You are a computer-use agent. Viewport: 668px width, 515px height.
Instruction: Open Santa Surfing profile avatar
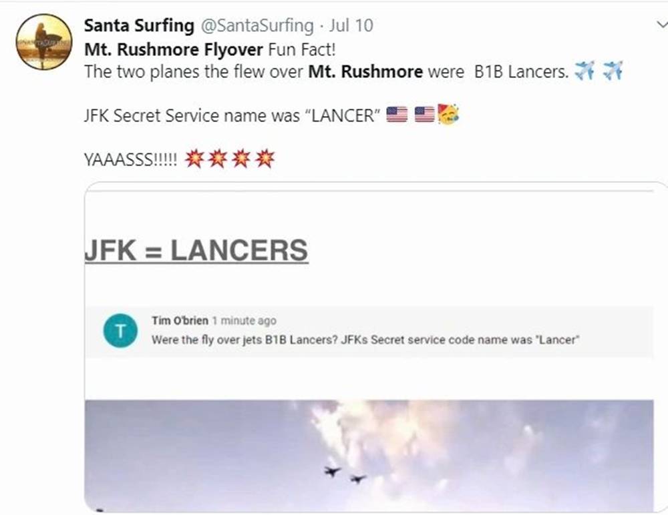[44, 42]
